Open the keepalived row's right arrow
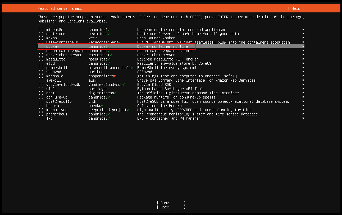This screenshot has height=215, width=342. [303, 110]
